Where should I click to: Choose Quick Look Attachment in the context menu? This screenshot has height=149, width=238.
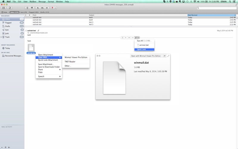(49, 60)
